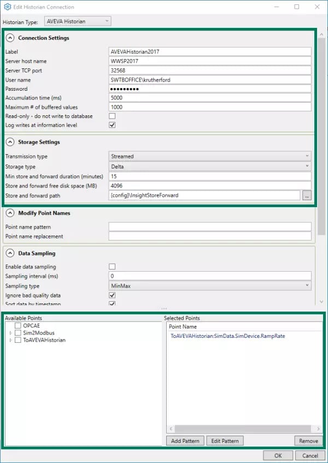Click the gear icon in the title bar
The image size is (328, 463).
[8, 7]
